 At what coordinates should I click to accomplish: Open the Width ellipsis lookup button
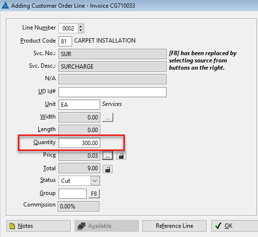107,118
